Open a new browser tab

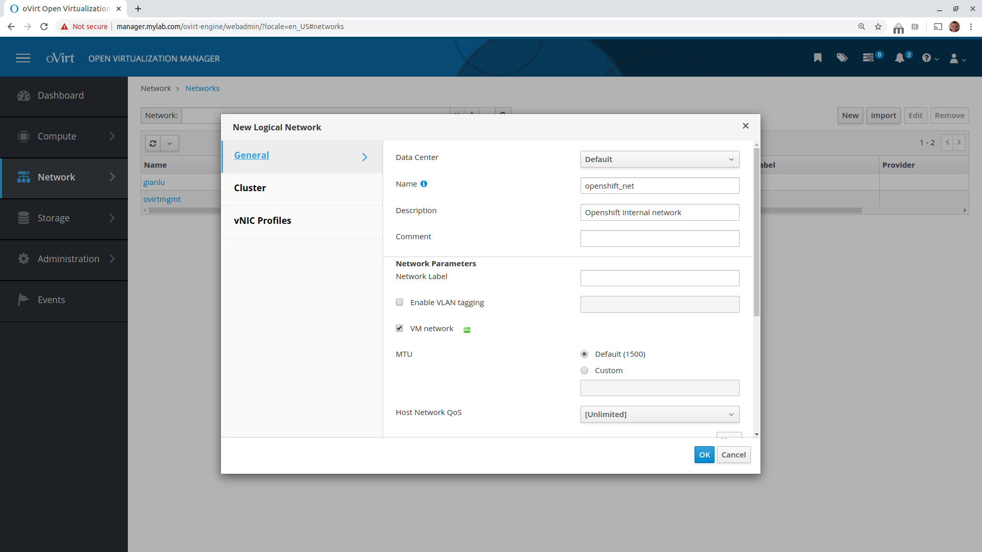[x=138, y=9]
